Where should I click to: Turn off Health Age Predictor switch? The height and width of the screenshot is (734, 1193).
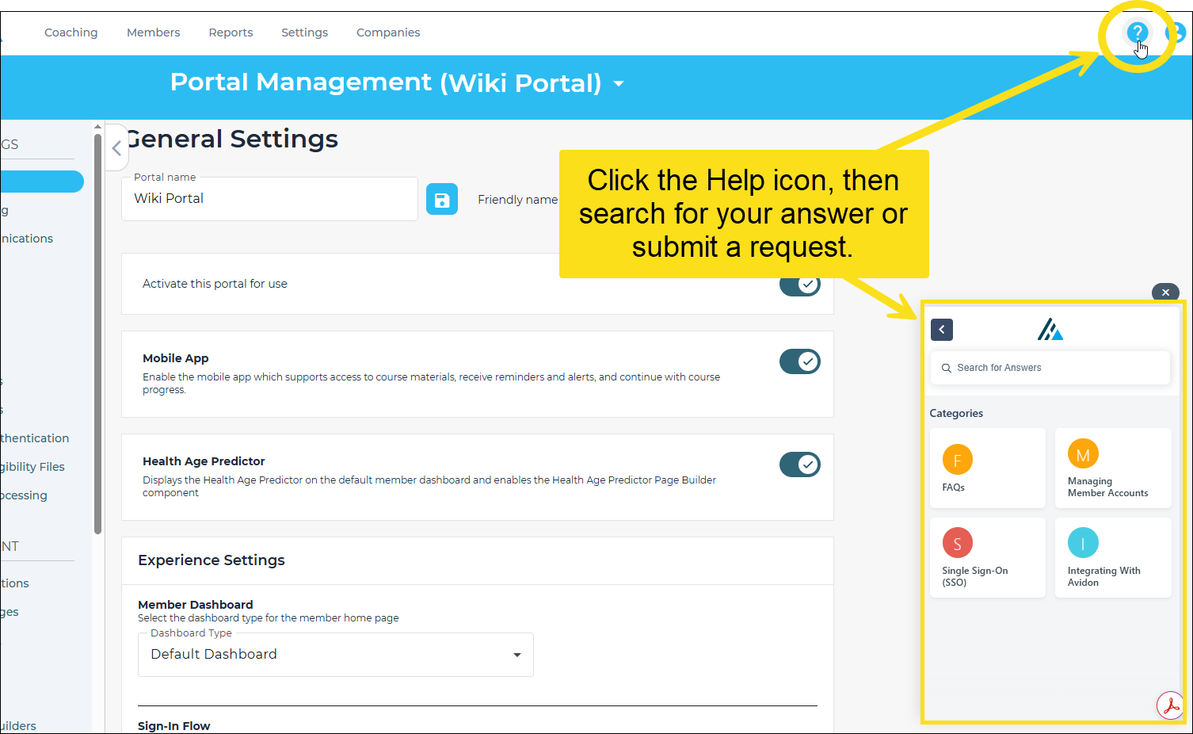[799, 464]
